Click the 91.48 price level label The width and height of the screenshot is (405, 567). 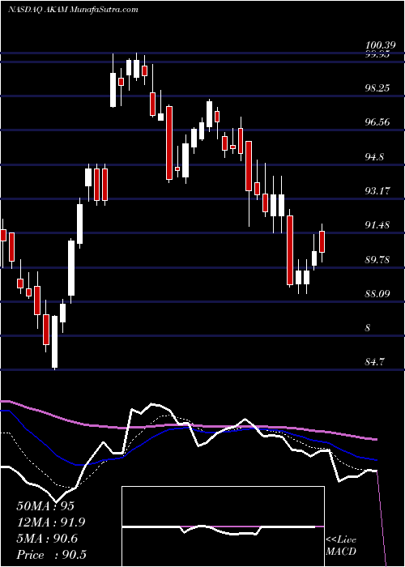378,224
